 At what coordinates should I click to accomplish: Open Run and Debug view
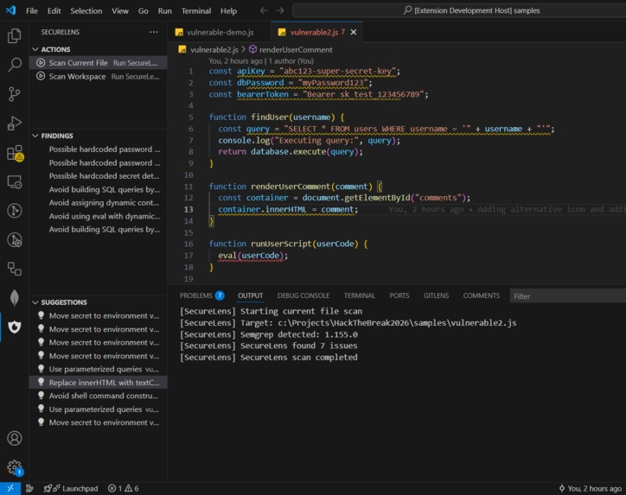[15, 124]
